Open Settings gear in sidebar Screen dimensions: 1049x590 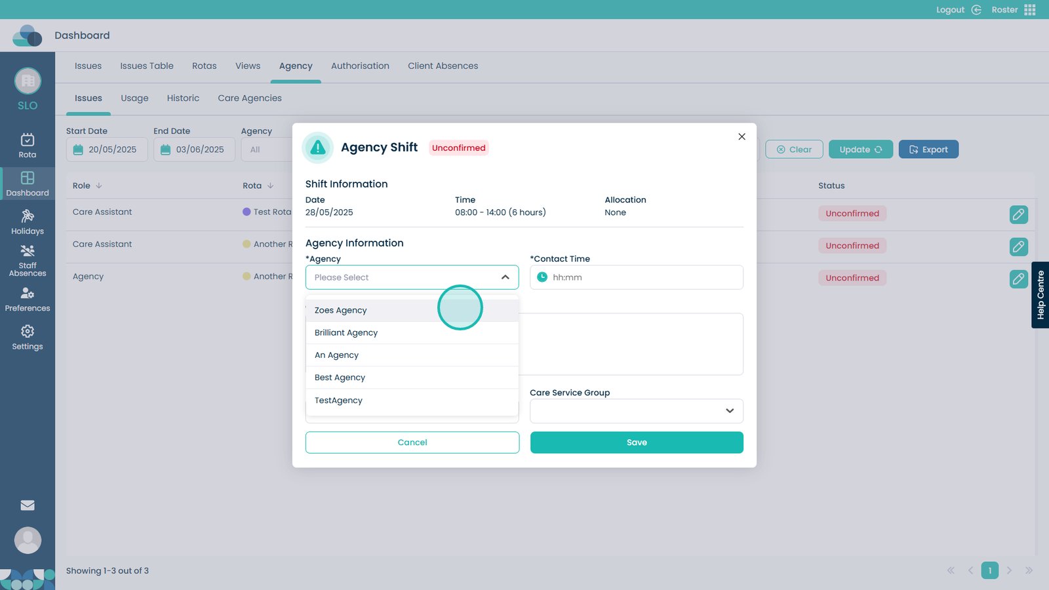pyautogui.click(x=28, y=338)
